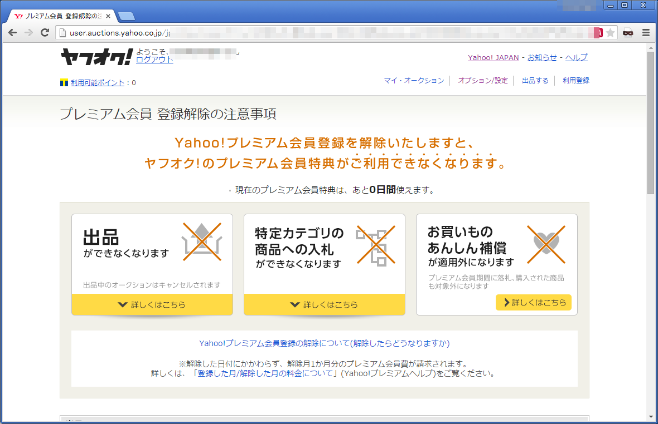
Task: Click the browser back arrow
Action: pyautogui.click(x=12, y=33)
